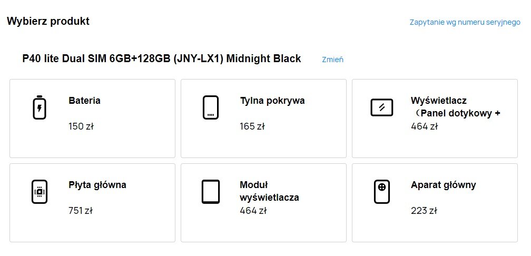
Task: Select the 'Płyta główna' label
Action: coord(97,185)
